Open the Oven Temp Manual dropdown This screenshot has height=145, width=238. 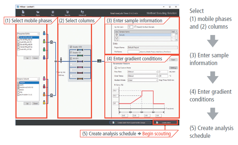point(143,76)
